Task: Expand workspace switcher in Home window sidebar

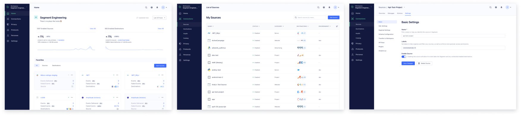Action: pyautogui.click(x=17, y=7)
